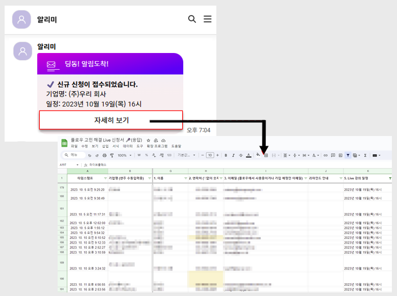This screenshot has width=397, height=296.
Task: Decrease font size with minus button
Action: tap(203, 155)
